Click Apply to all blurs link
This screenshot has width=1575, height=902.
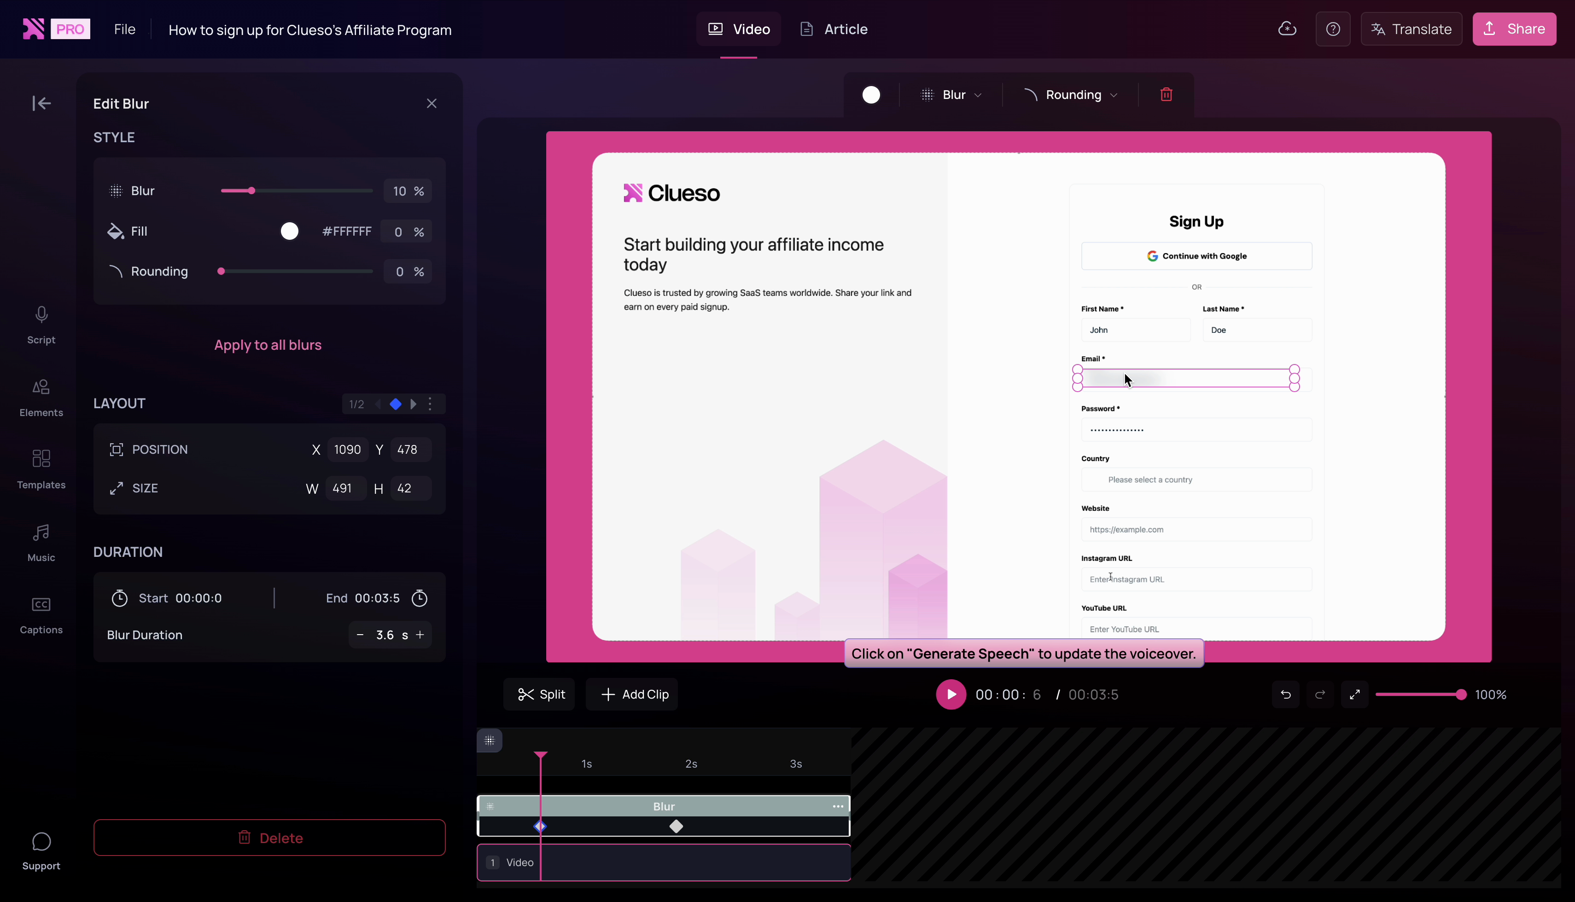[268, 345]
